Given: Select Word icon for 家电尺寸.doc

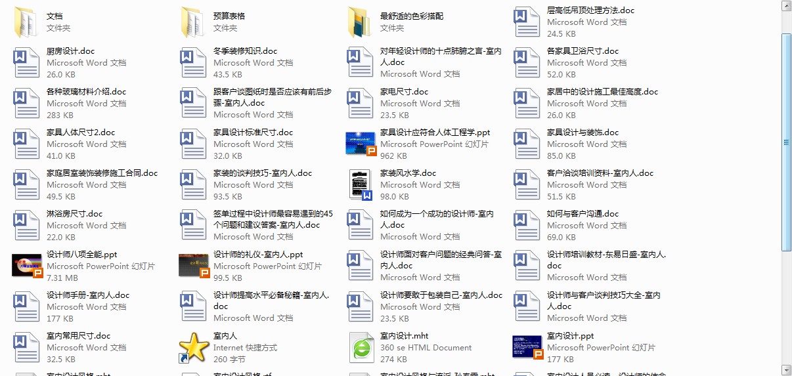Looking at the screenshot, I should click(x=361, y=104).
